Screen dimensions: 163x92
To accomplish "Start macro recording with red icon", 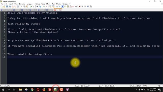I will [x=79, y=7].
